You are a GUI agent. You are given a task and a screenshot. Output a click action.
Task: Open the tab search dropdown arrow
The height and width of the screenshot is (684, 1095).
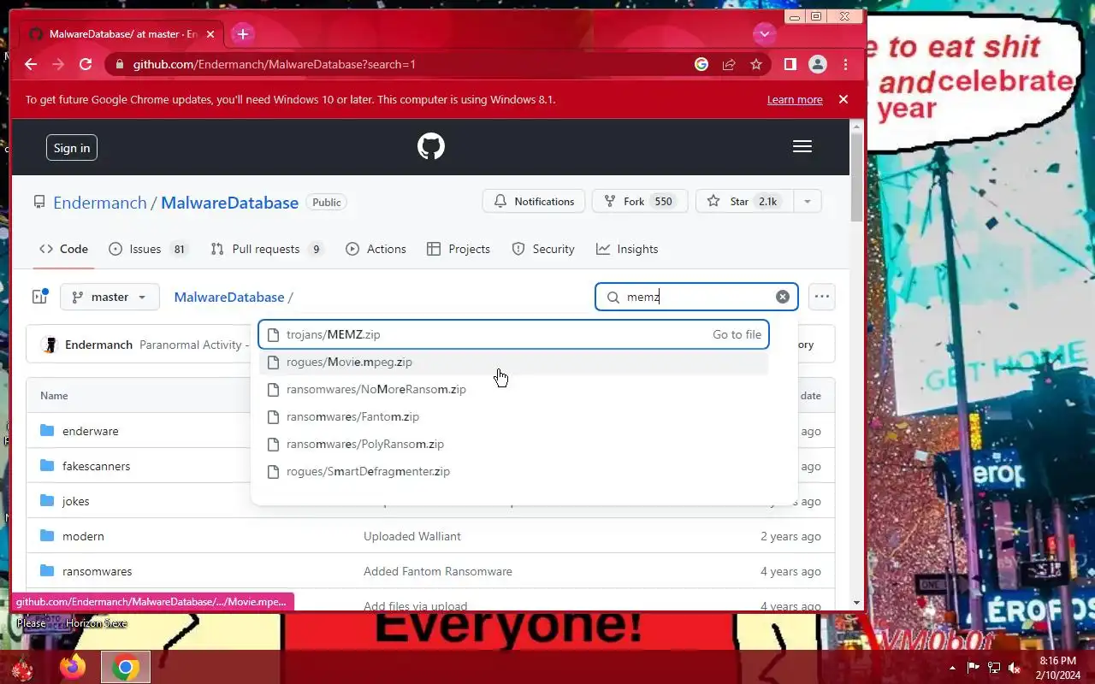pyautogui.click(x=764, y=34)
